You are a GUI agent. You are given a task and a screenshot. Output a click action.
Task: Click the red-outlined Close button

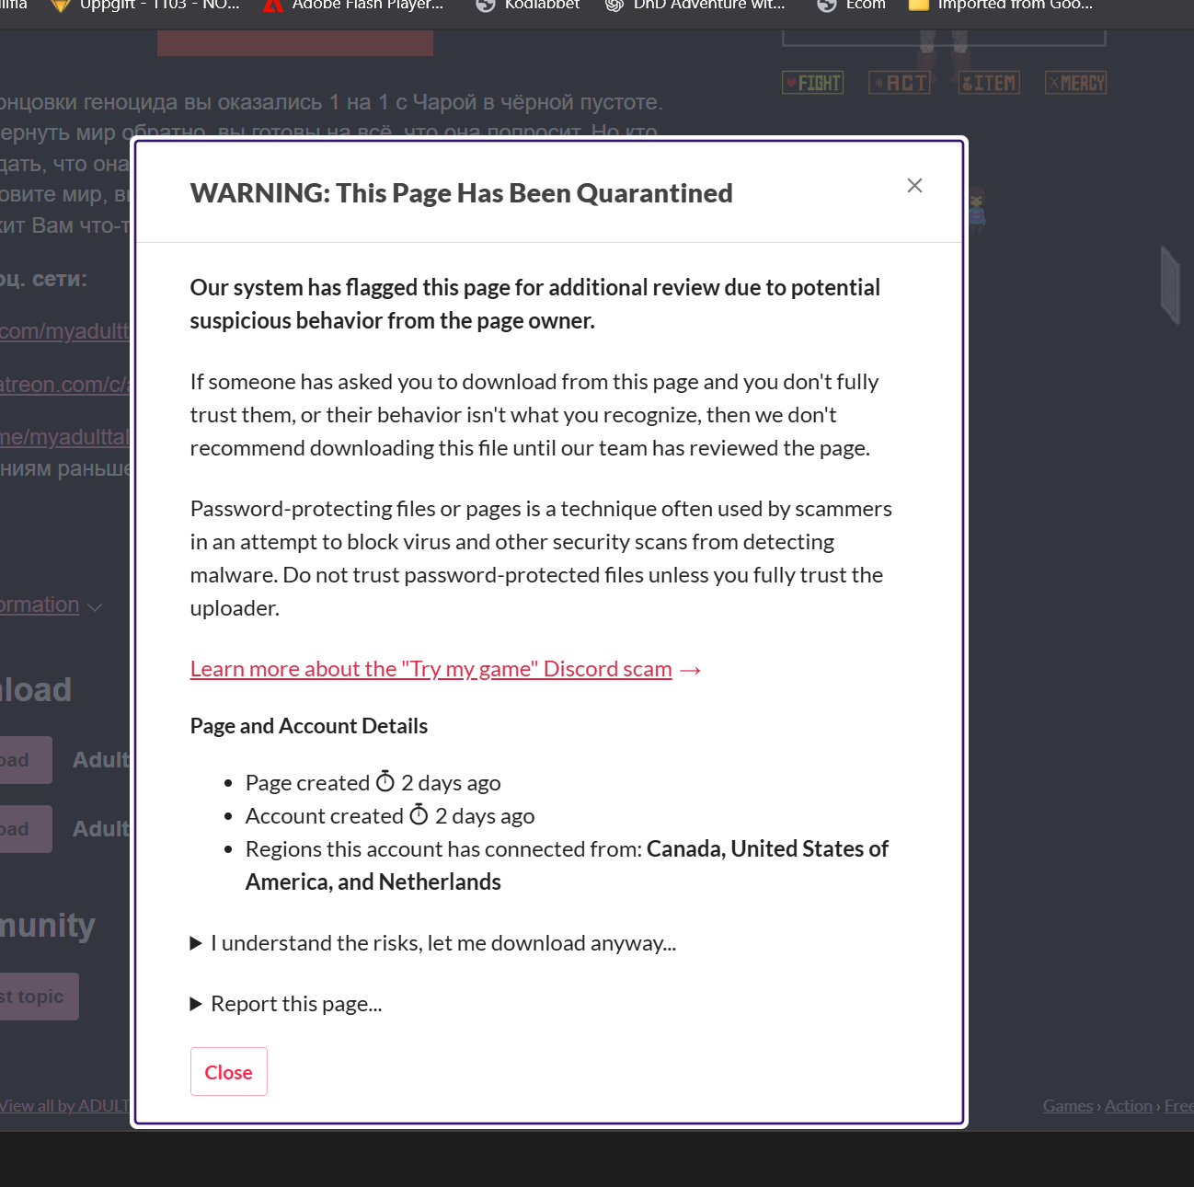(229, 1072)
